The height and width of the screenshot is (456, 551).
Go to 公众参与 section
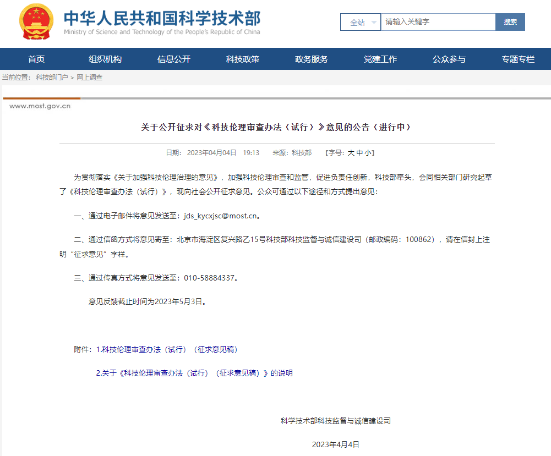449,59
